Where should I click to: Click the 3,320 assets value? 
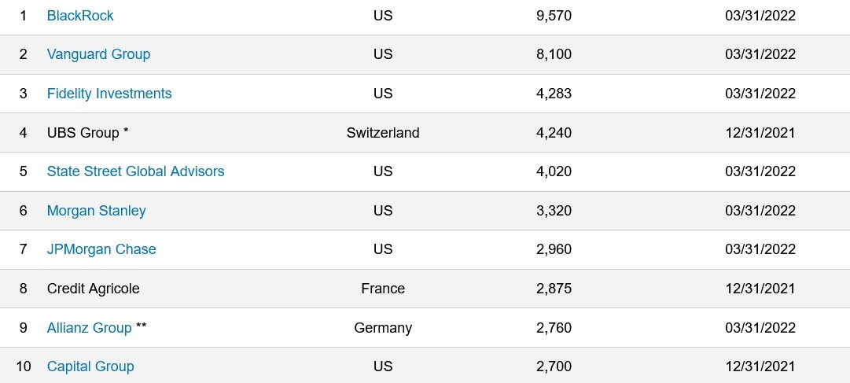click(x=554, y=211)
